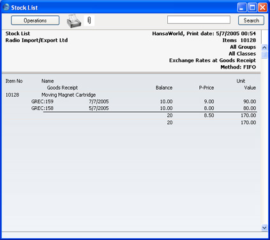Screen dimensions: 270x240
Task: Click the scroll down arrow at bottom right
Action: (x=264, y=228)
